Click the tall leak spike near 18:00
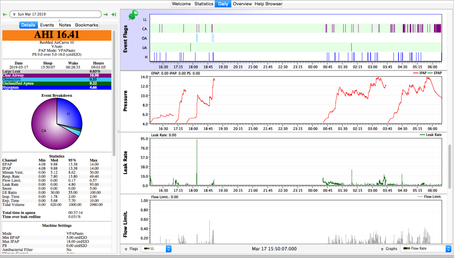The width and height of the screenshot is (454, 258). click(197, 162)
